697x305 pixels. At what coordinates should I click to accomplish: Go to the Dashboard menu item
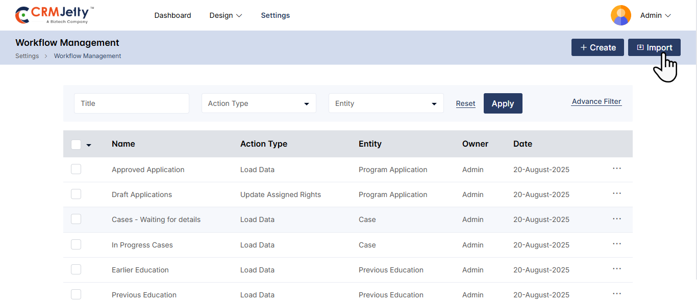(172, 16)
